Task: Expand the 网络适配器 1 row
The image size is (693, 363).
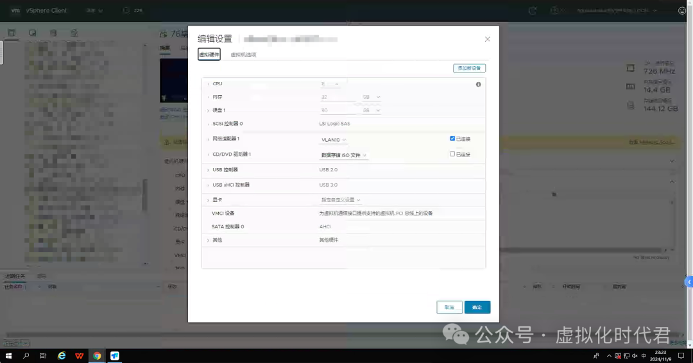Action: coord(208,139)
